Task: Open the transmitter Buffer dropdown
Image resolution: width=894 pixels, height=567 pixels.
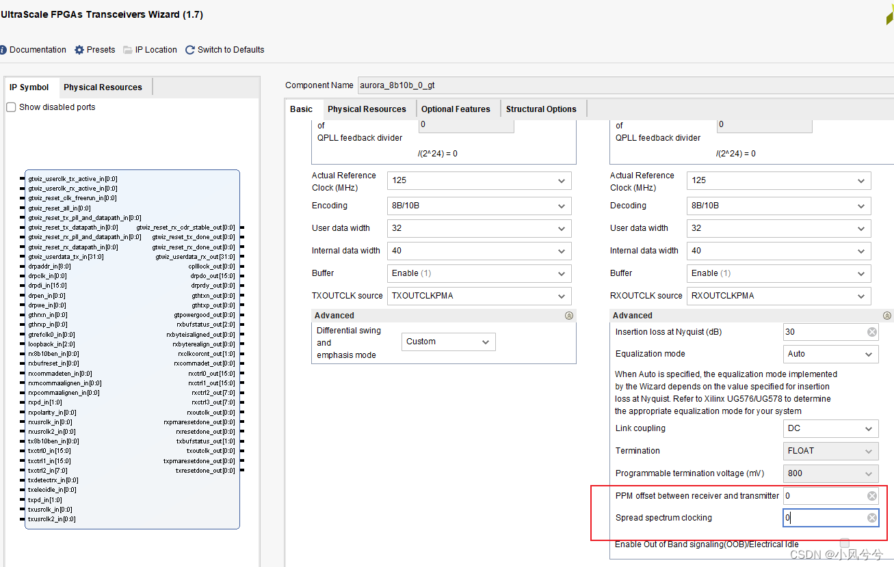Action: 479,273
